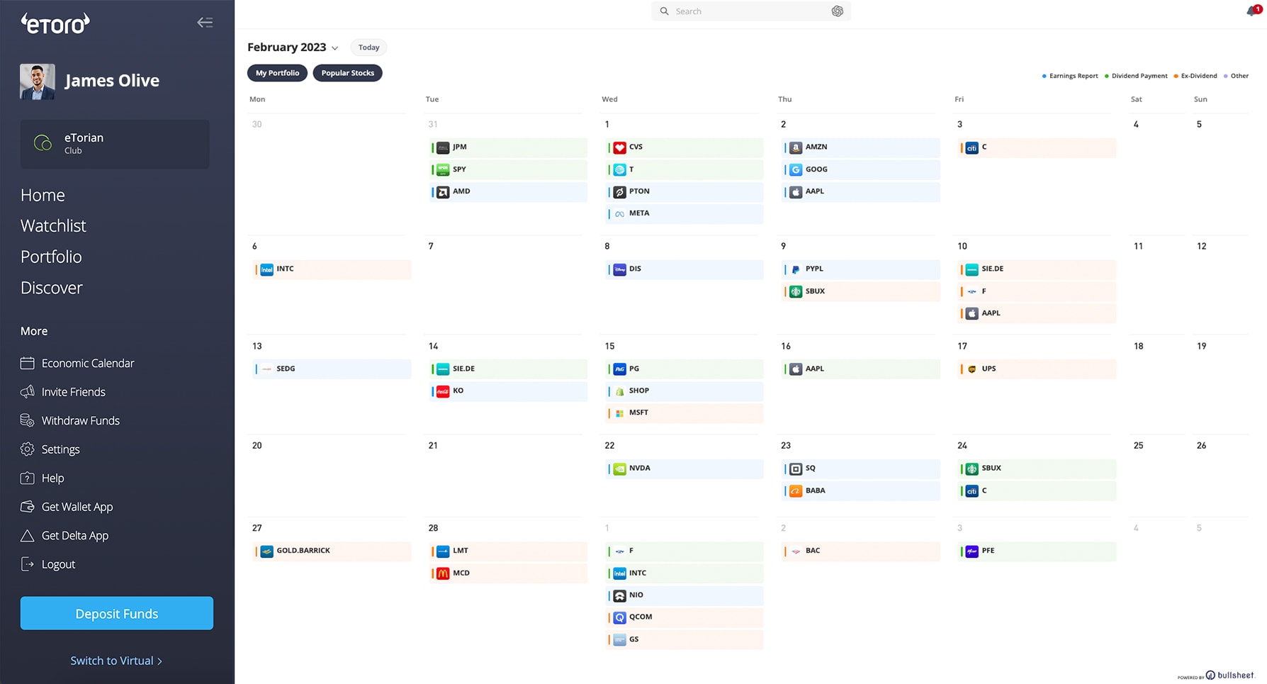
Task: Open the AAPL event on February 16
Action: tap(861, 369)
